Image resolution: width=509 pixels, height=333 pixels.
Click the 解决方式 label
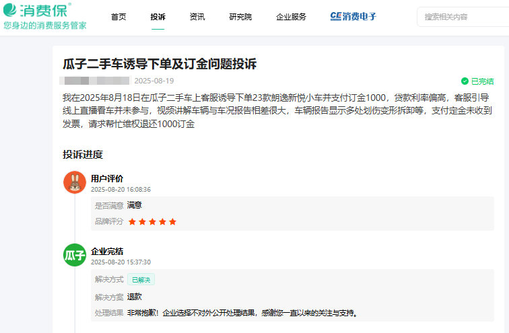pyautogui.click(x=109, y=279)
